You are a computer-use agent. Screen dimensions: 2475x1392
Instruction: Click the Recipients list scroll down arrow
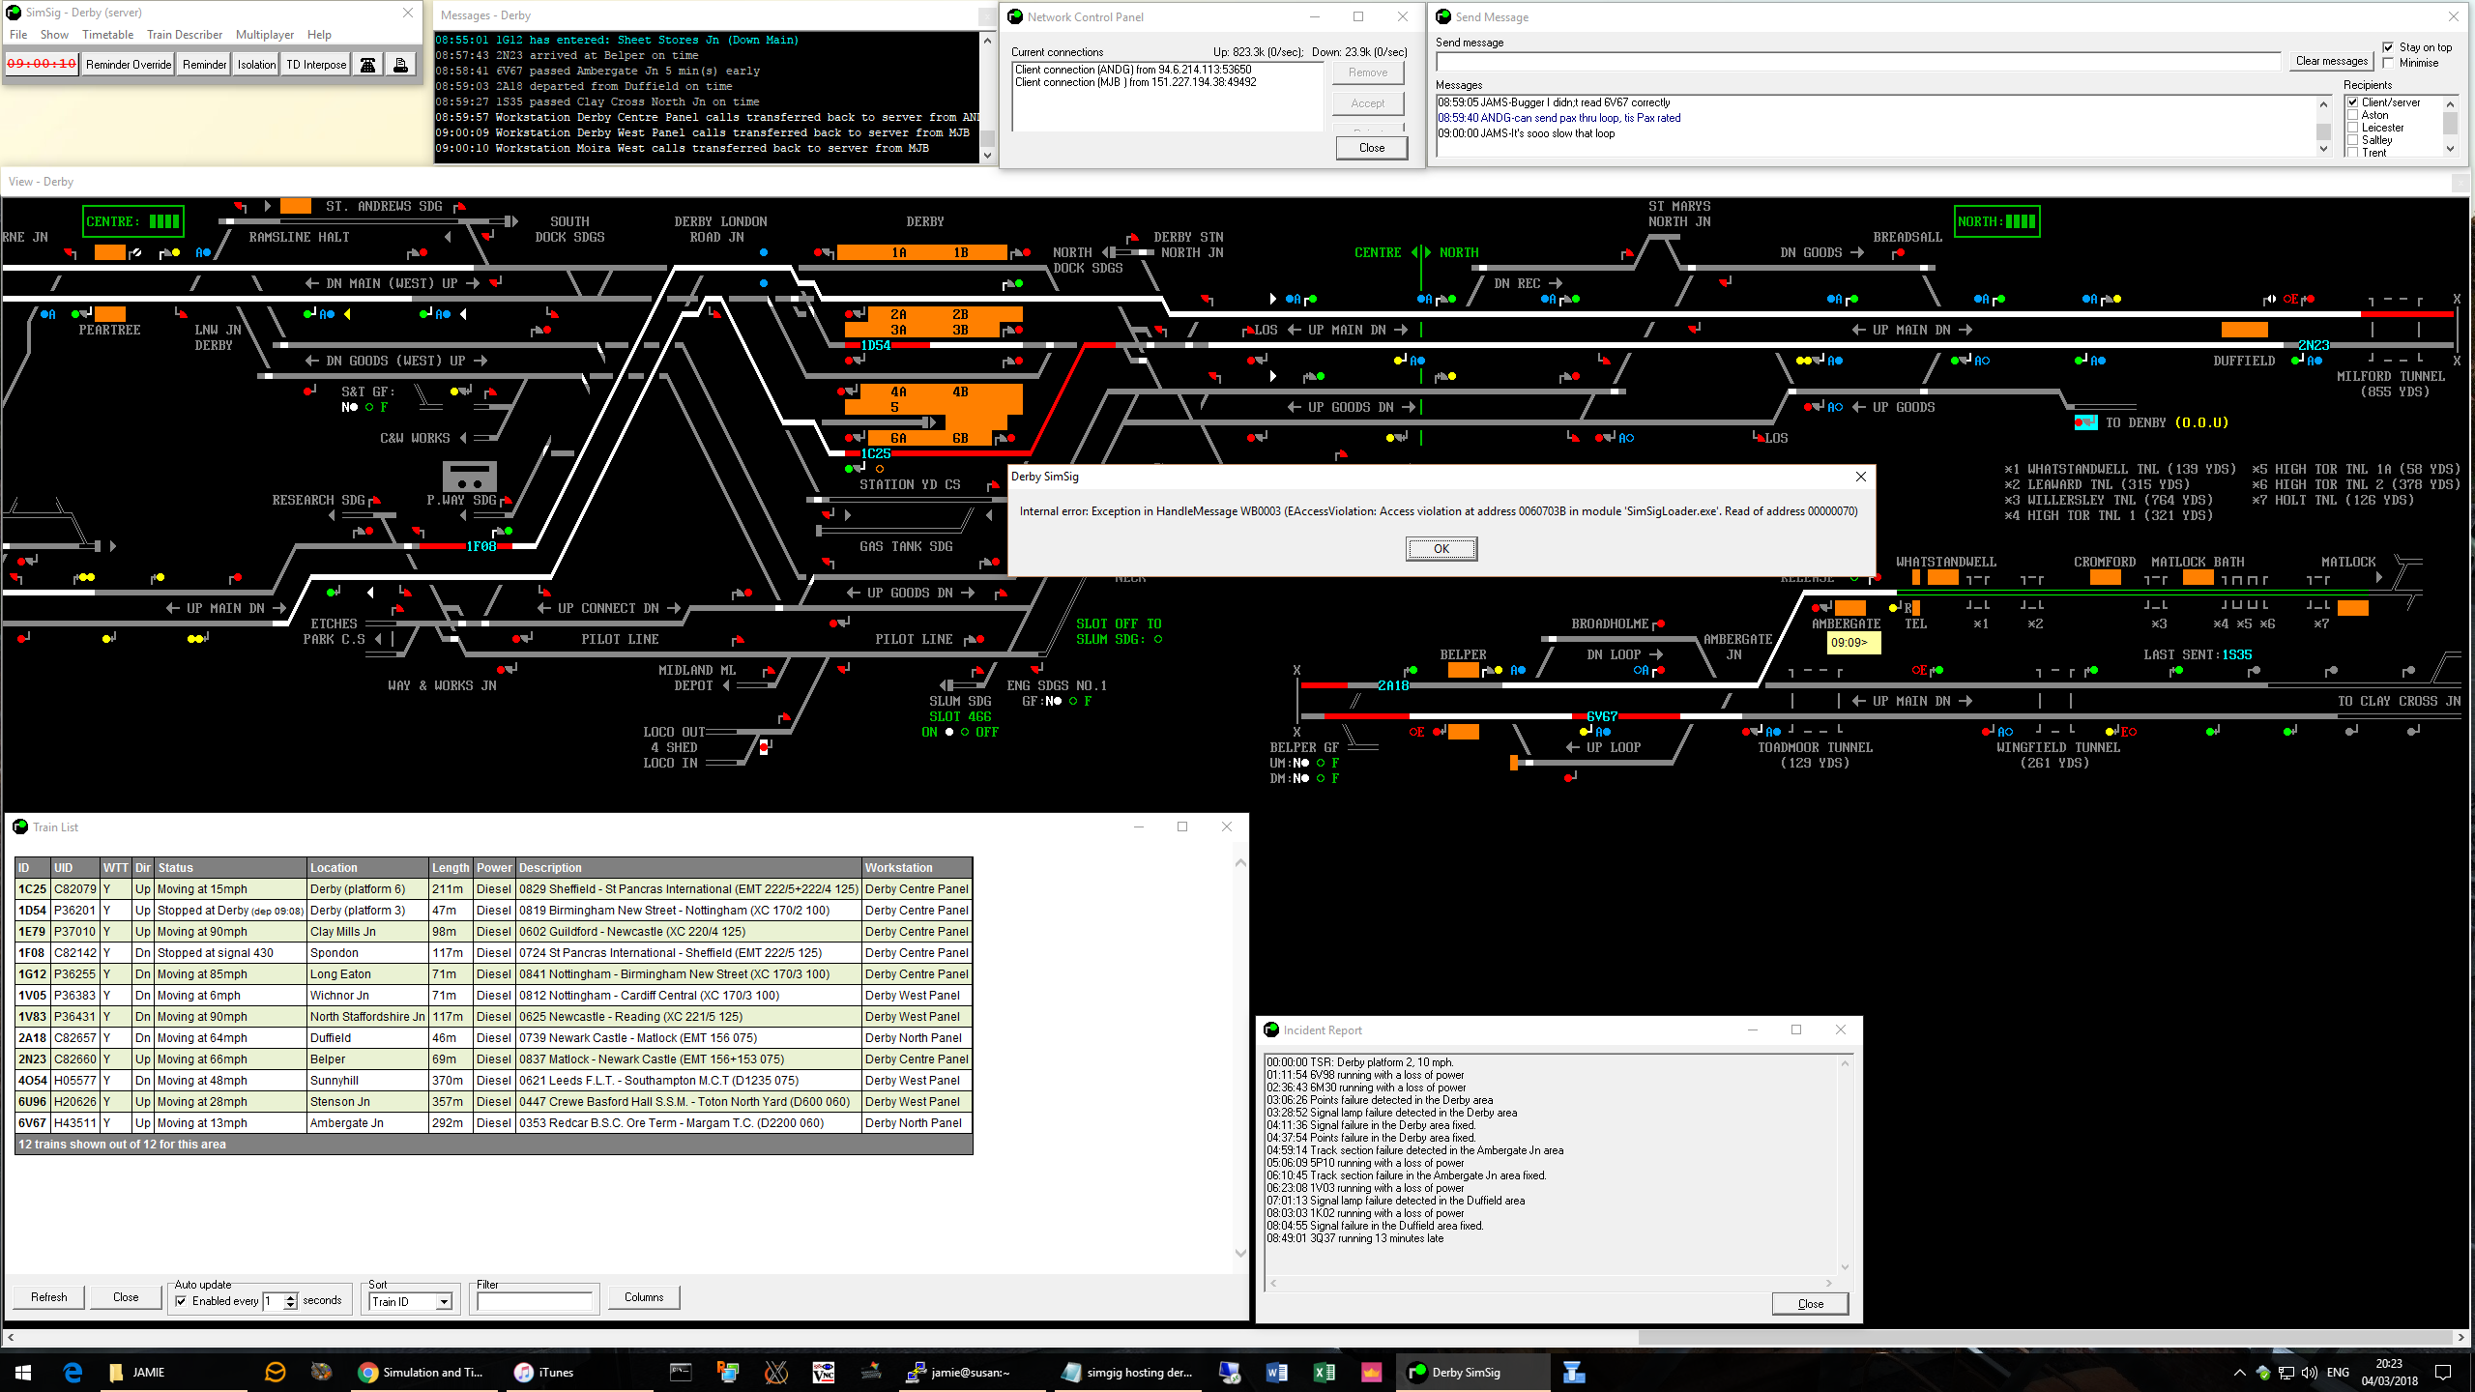[2450, 149]
